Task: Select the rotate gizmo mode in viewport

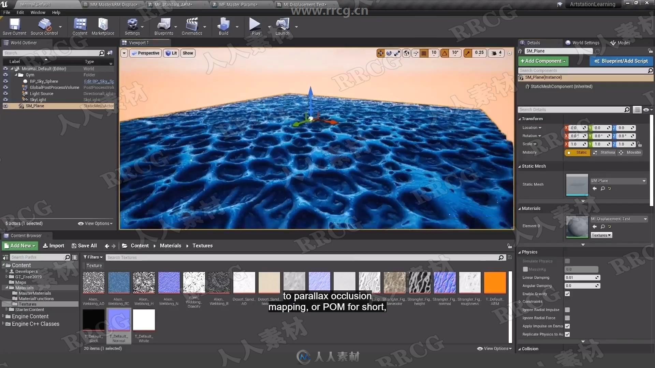Action: [389, 53]
